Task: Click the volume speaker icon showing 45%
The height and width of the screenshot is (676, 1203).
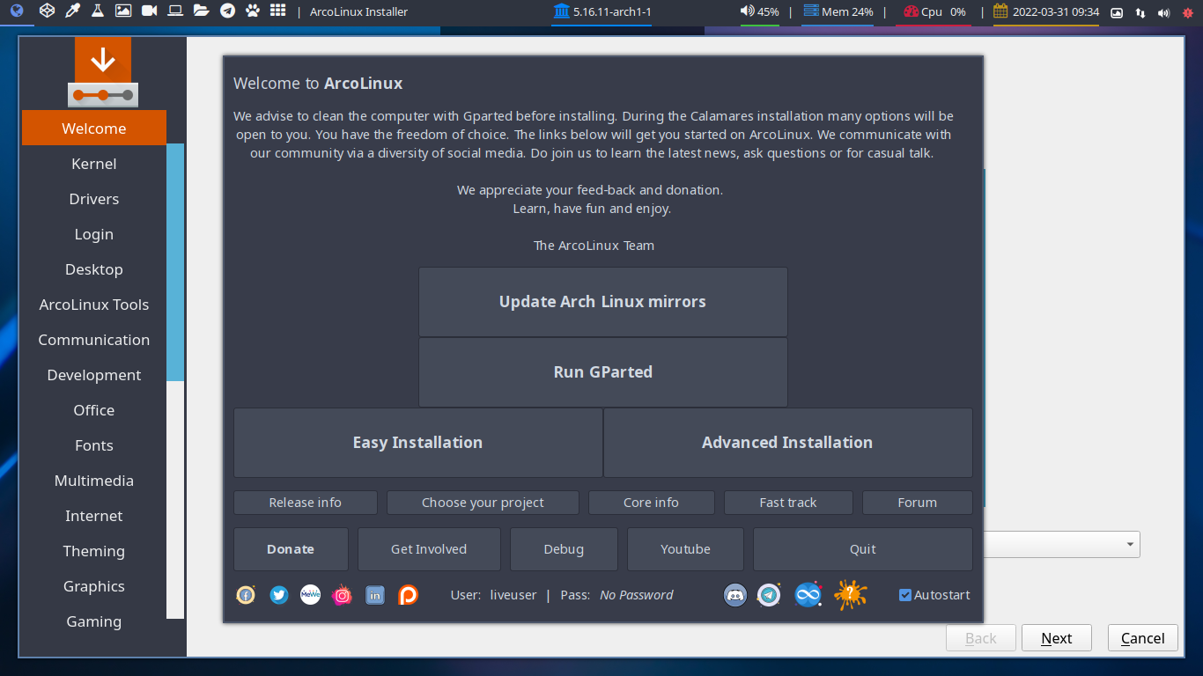Action: (747, 11)
